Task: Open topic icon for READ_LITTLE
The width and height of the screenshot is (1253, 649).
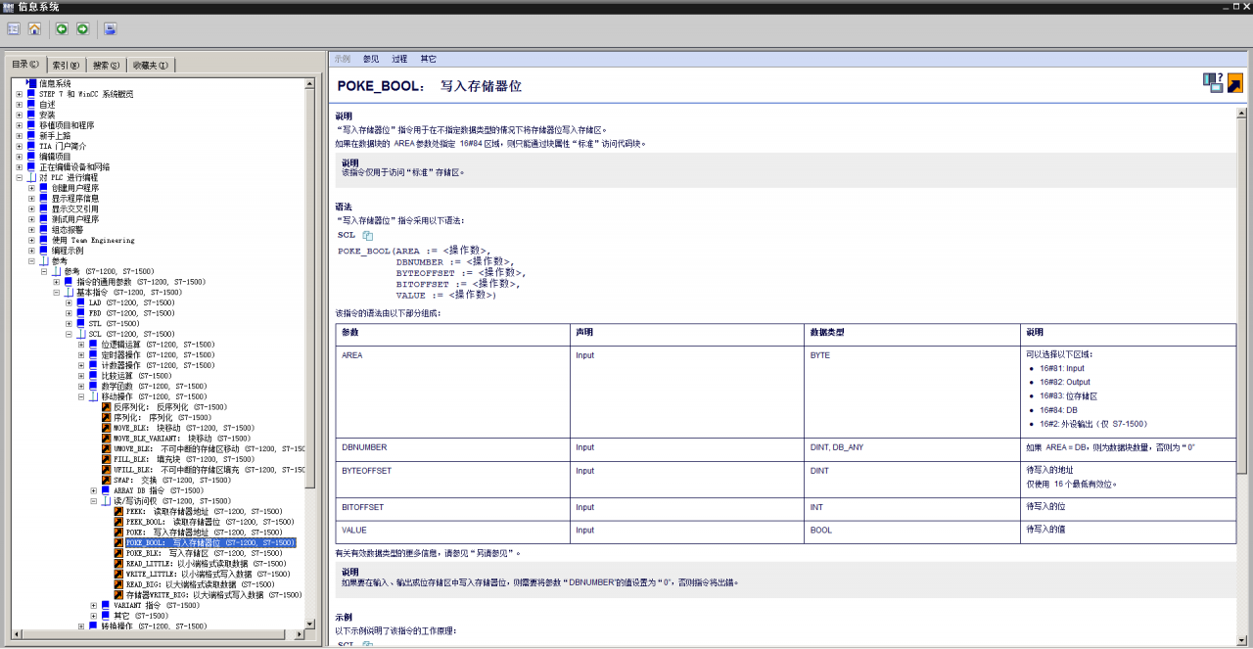Action: click(x=118, y=564)
